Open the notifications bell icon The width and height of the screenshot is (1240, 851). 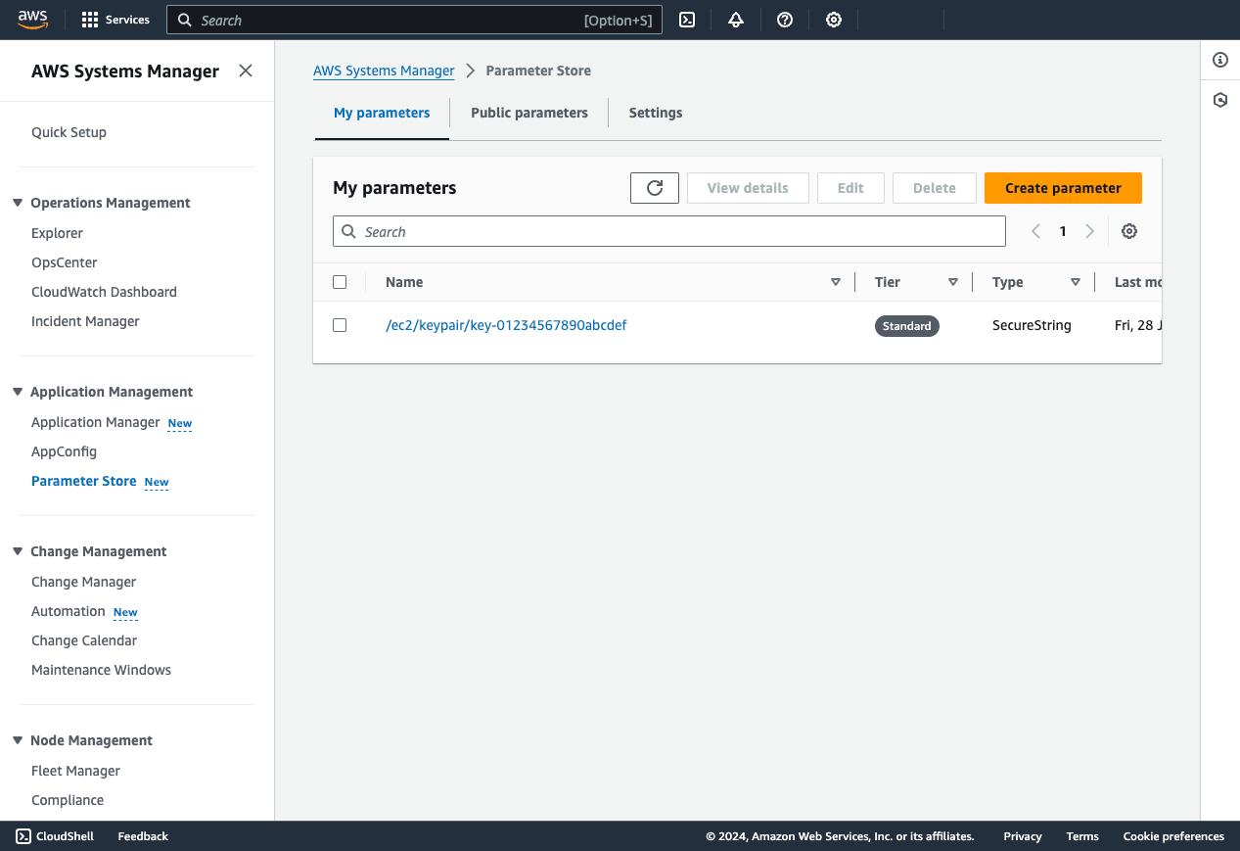tap(735, 20)
